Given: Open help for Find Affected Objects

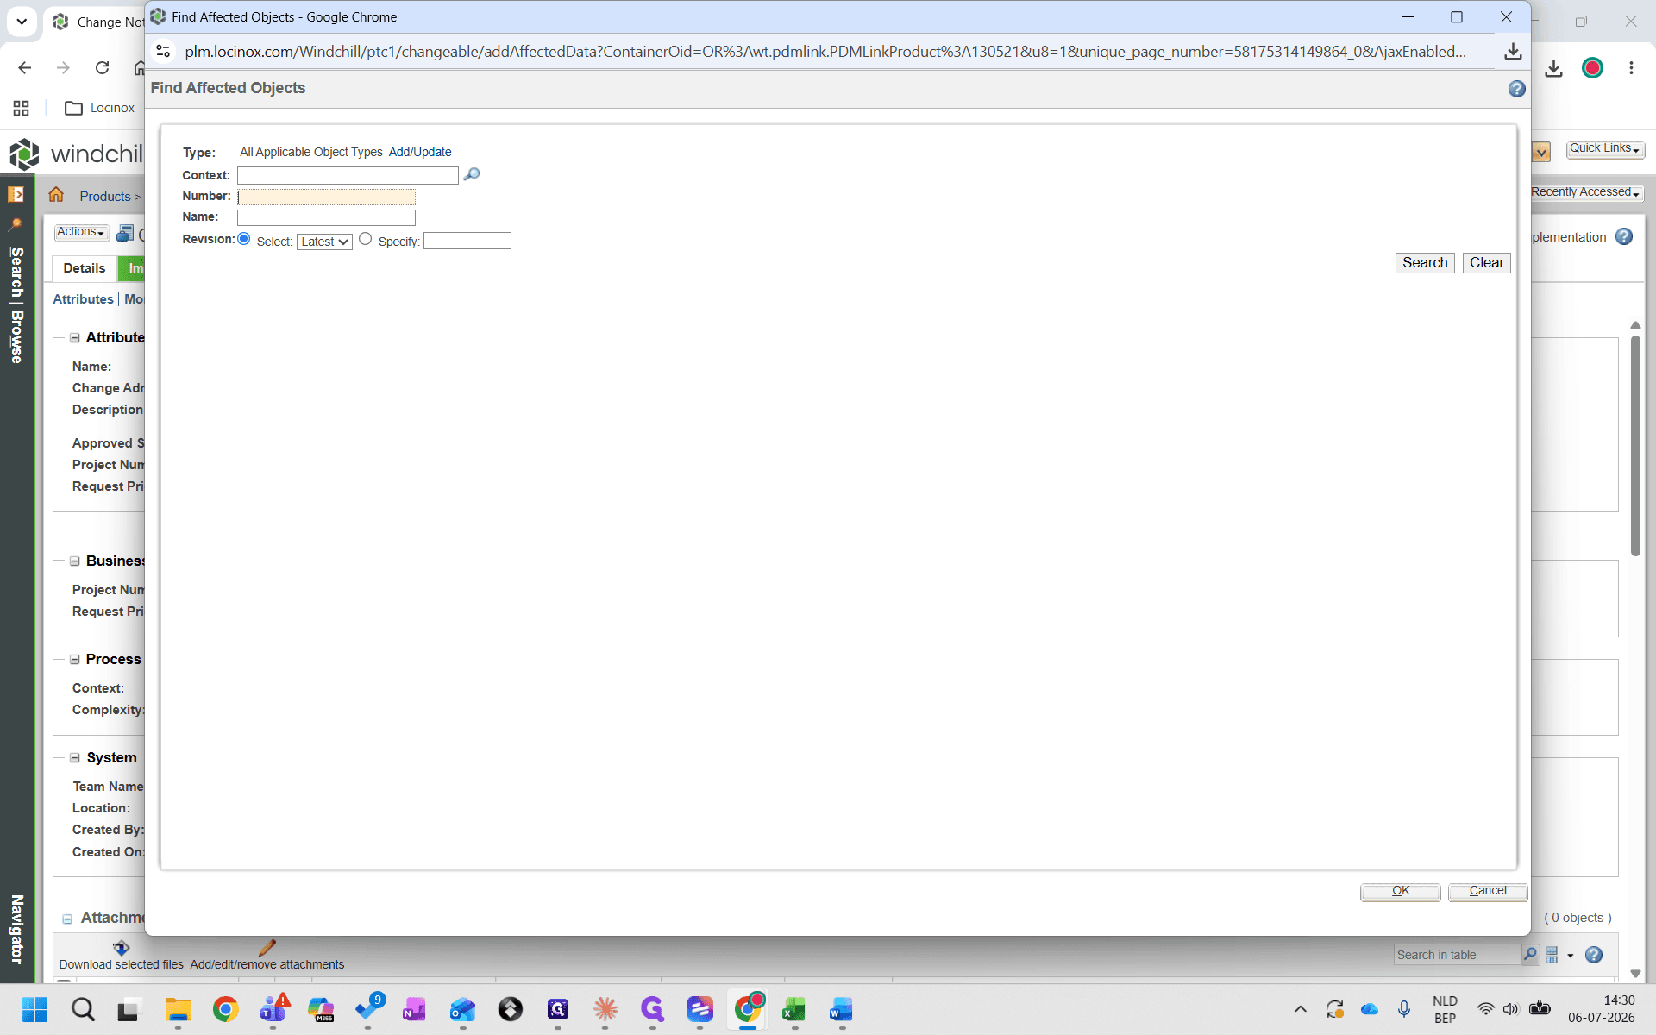Looking at the screenshot, I should pyautogui.click(x=1516, y=89).
